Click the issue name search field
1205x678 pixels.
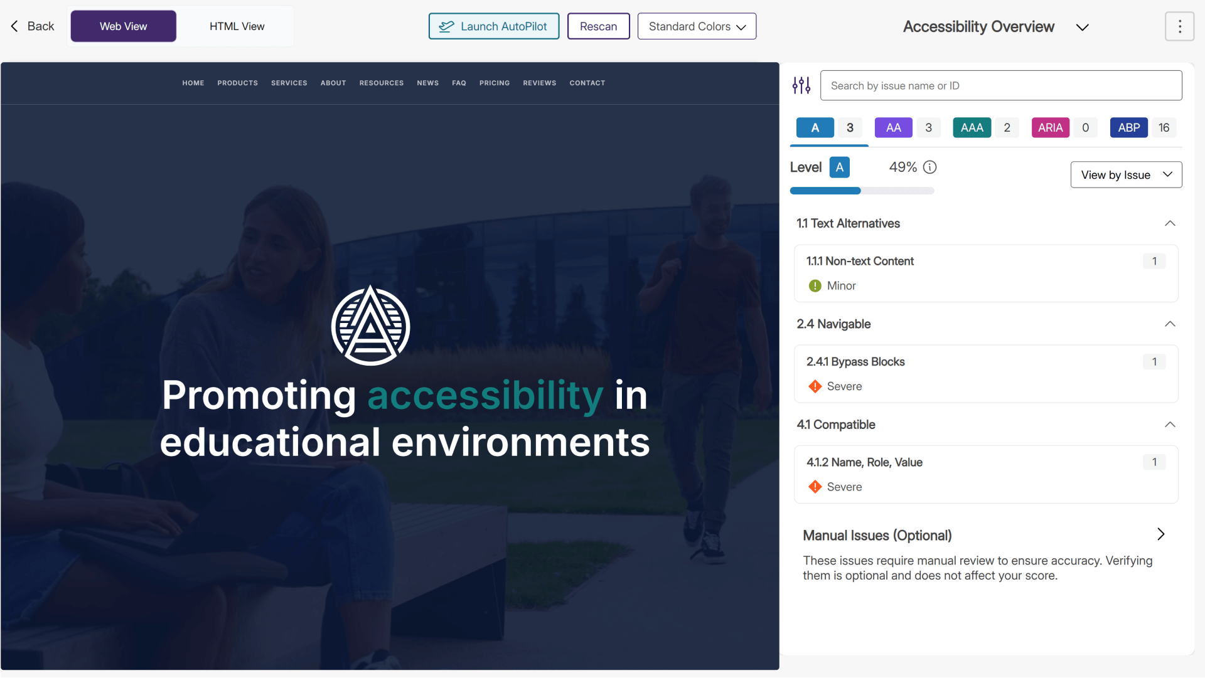[x=1000, y=86]
